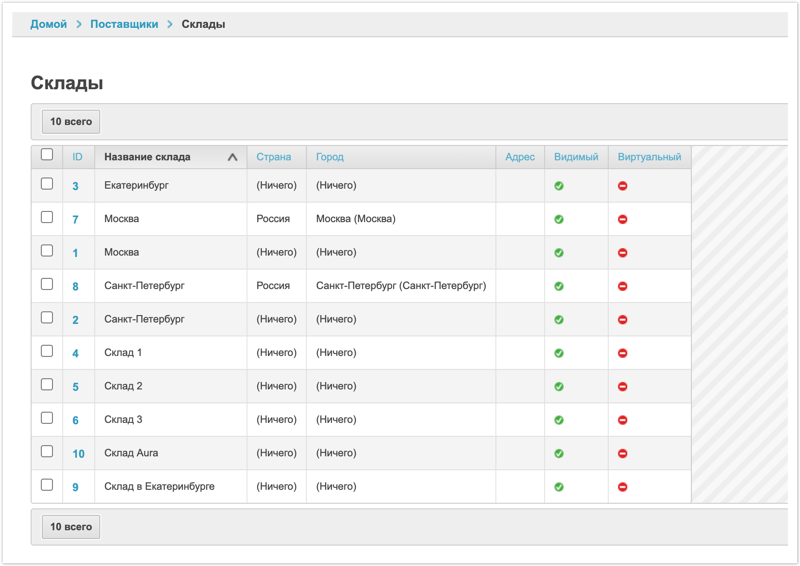The height and width of the screenshot is (566, 800).
Task: Sort the table by Город column
Action: point(330,157)
